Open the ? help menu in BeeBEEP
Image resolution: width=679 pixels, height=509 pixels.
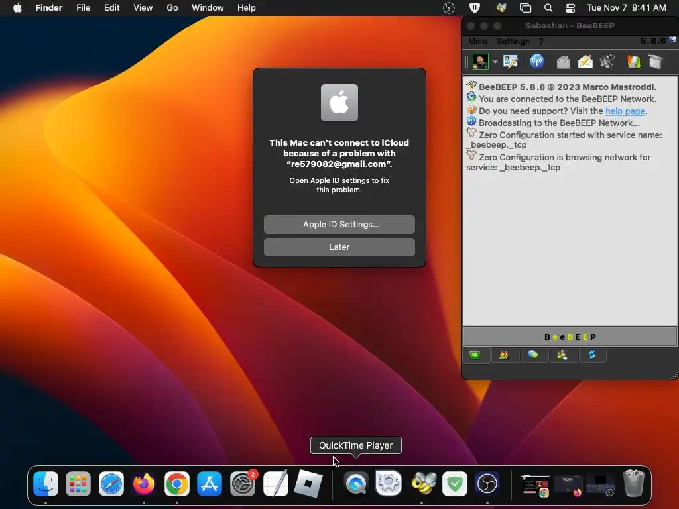tap(541, 41)
